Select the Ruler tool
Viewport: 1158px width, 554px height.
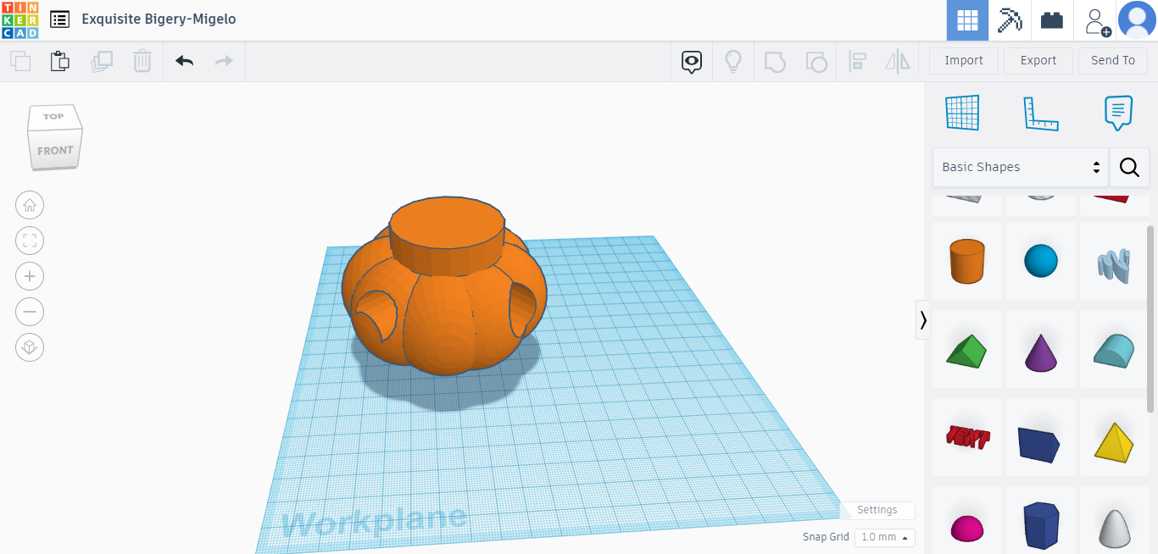pos(1040,113)
